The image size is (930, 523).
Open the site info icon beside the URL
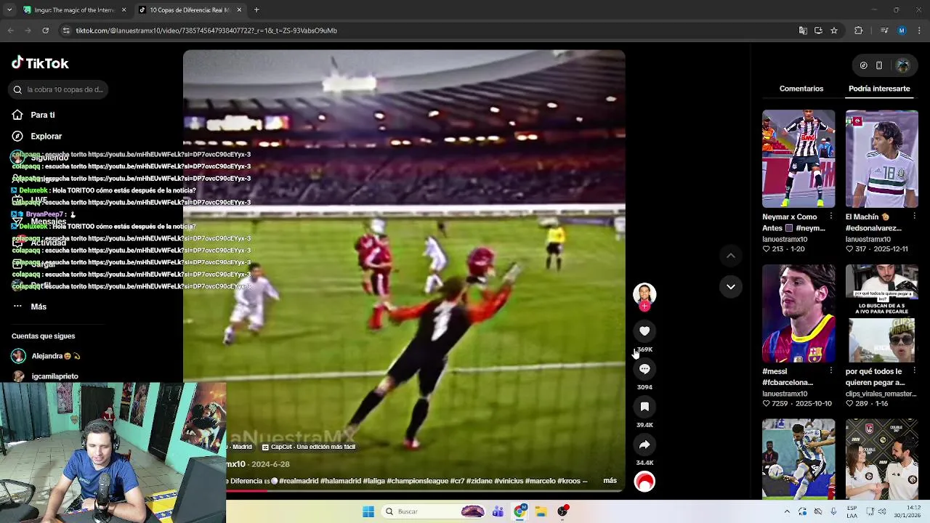pyautogui.click(x=66, y=31)
